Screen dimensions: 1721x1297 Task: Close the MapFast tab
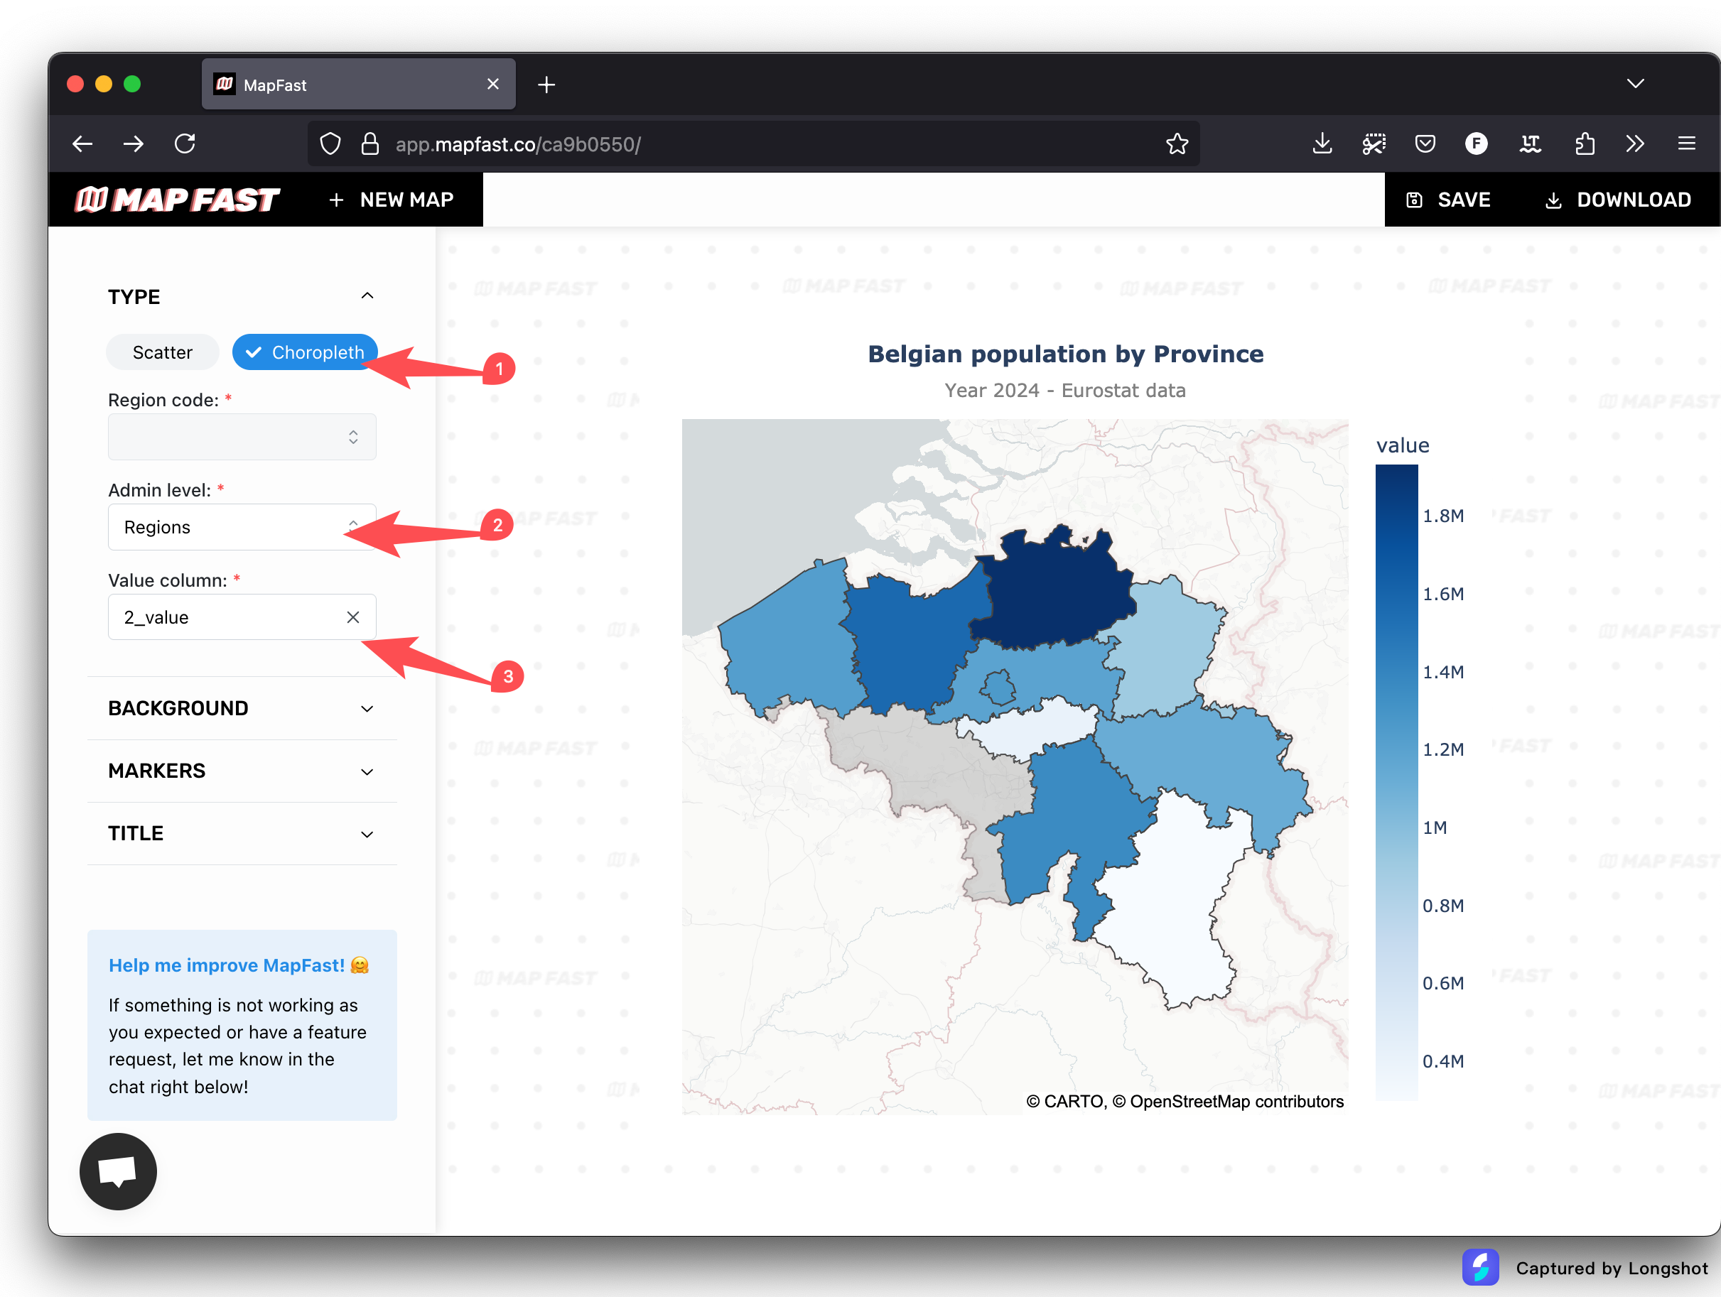pyautogui.click(x=492, y=84)
